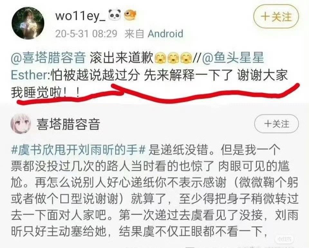Tap the 20-5-31 08:29 timestamp

[86, 34]
